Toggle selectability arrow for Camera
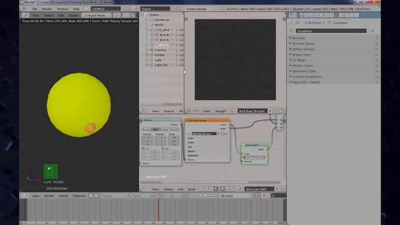The height and width of the screenshot is (225, 400). pyautogui.click(x=176, y=50)
